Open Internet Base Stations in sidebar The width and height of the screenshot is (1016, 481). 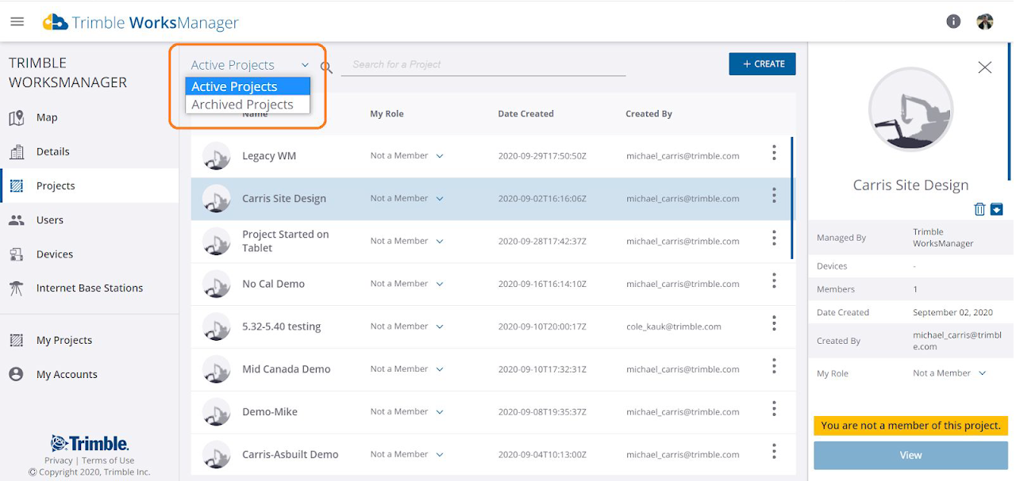click(89, 288)
